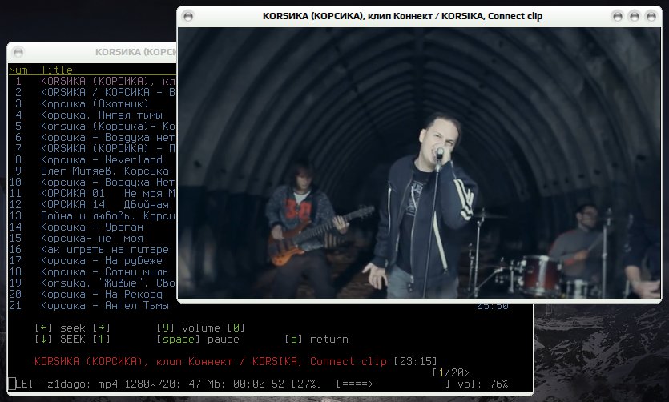
Task: Open the terminal window's menu button in its title bar
Action: (18, 52)
